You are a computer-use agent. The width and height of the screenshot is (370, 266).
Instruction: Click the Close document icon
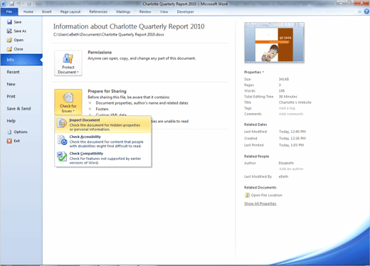click(x=9, y=49)
